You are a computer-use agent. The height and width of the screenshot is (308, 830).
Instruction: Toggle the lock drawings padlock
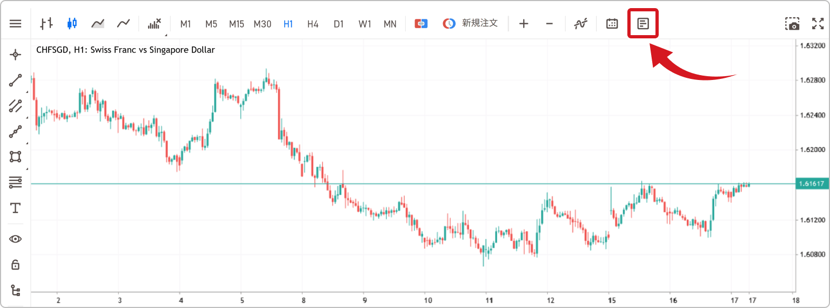pyautogui.click(x=16, y=265)
